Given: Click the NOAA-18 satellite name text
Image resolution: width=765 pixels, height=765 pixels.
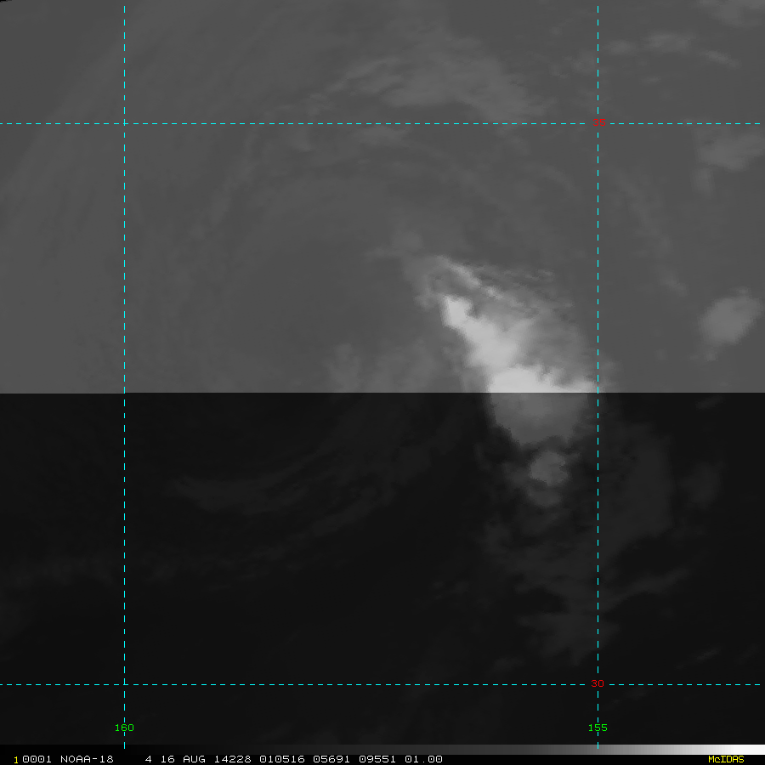Looking at the screenshot, I should coord(87,759).
